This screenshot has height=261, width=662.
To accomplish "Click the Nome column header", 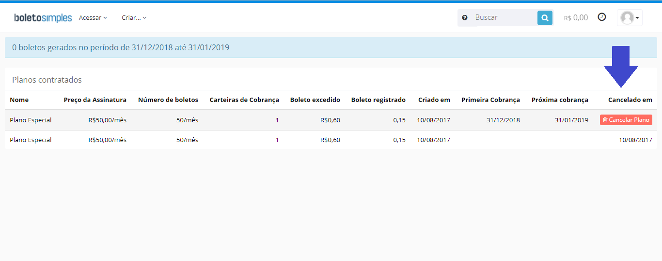I will pyautogui.click(x=19, y=100).
